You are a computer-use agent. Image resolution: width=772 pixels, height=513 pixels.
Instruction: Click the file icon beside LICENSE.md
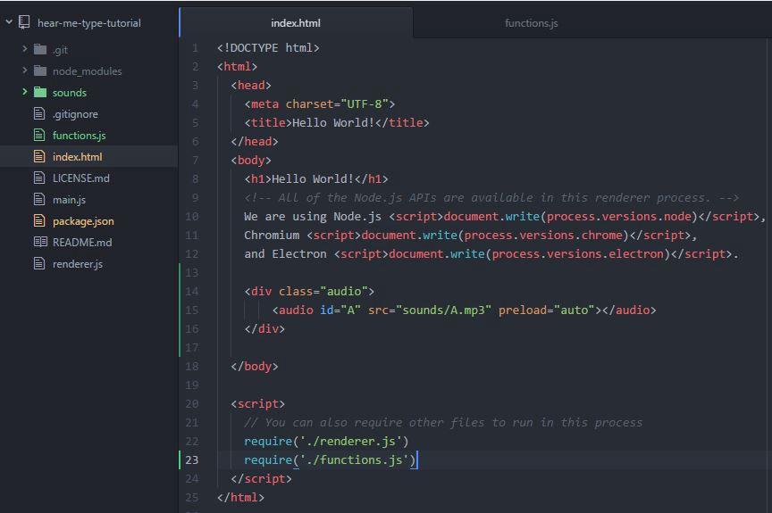39,178
